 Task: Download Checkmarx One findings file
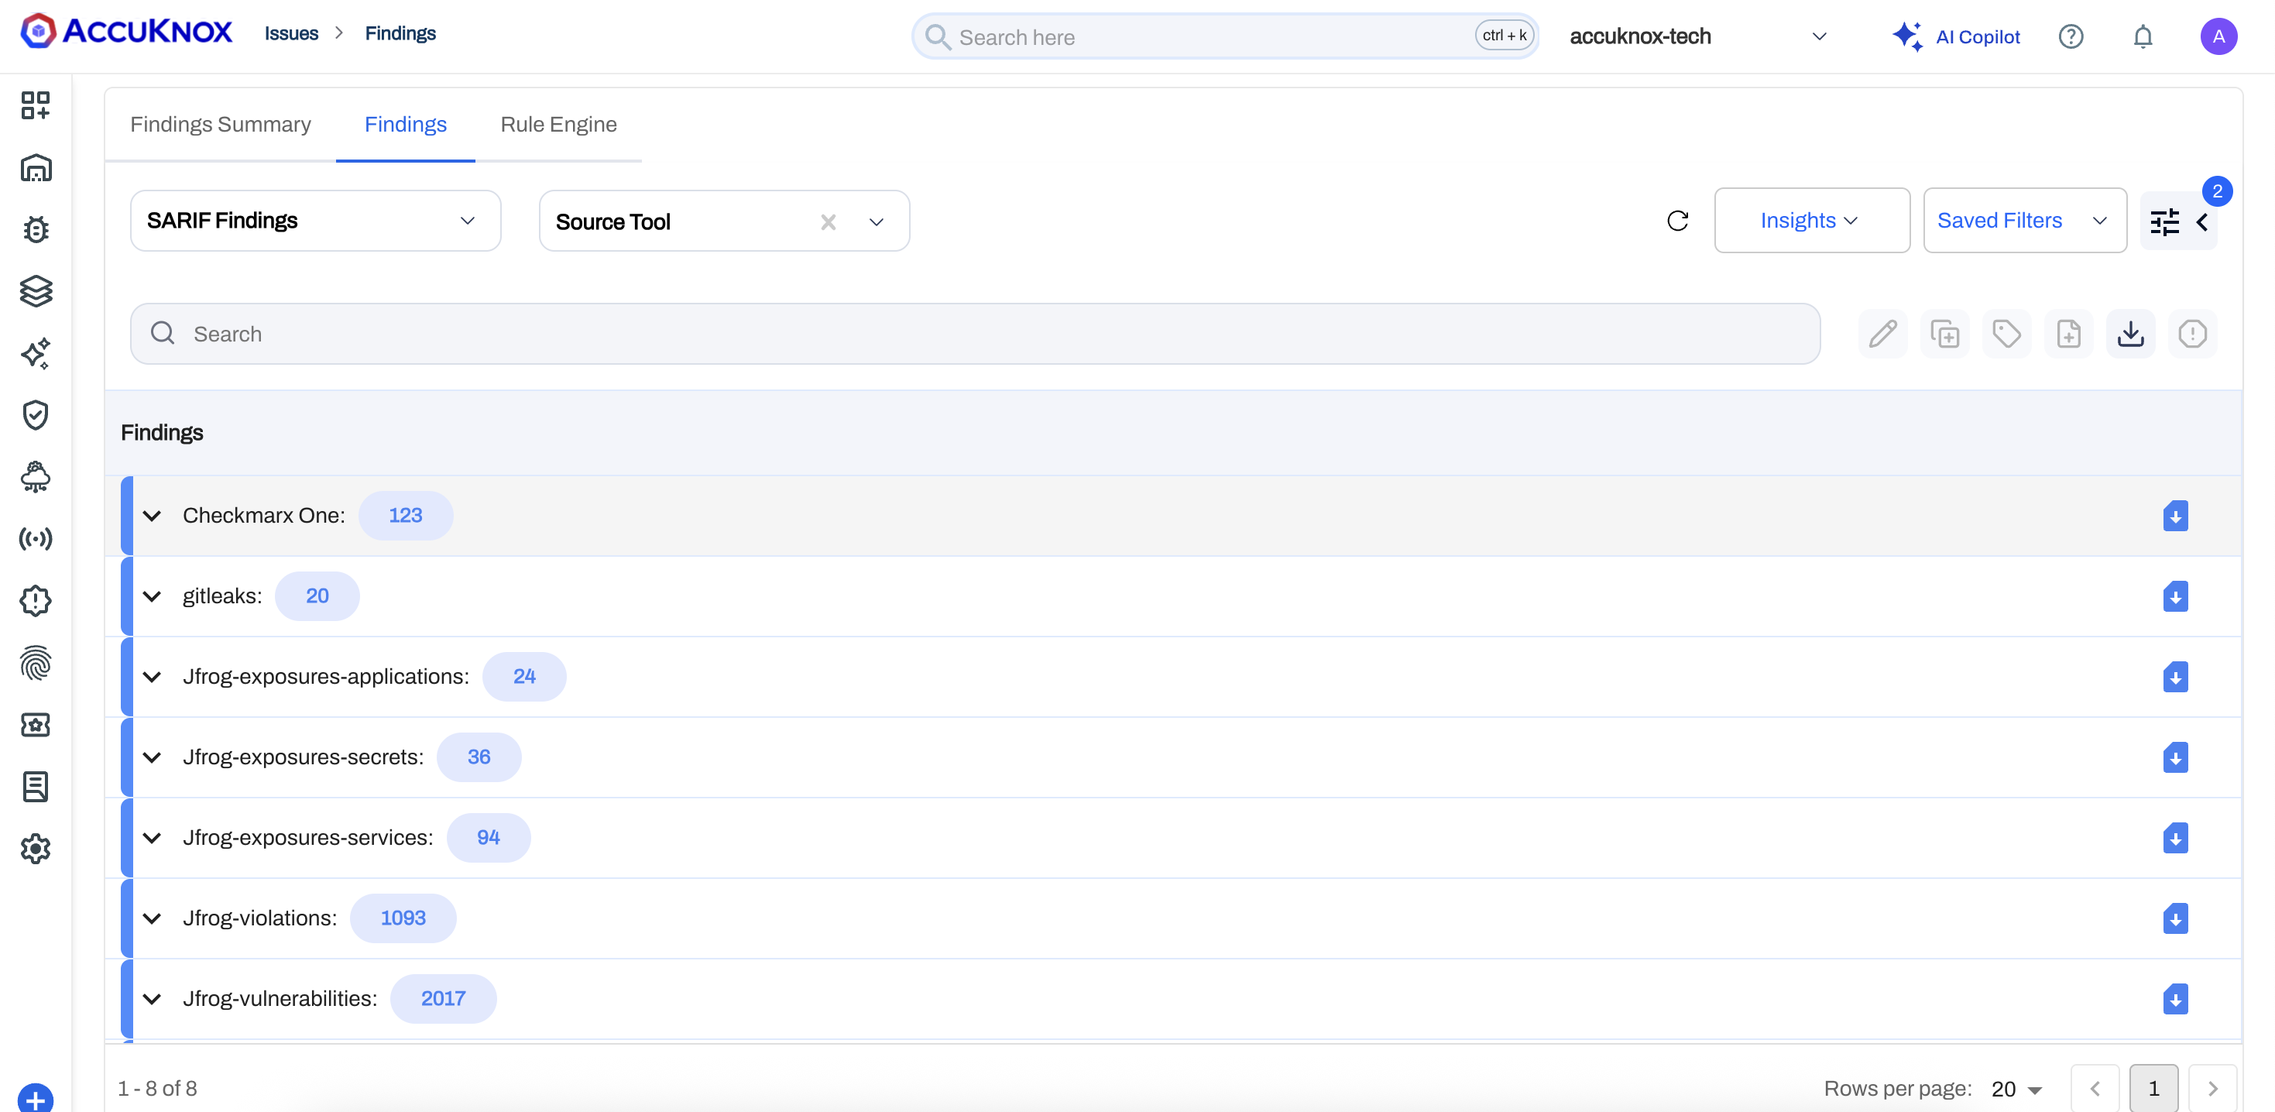(x=2175, y=516)
